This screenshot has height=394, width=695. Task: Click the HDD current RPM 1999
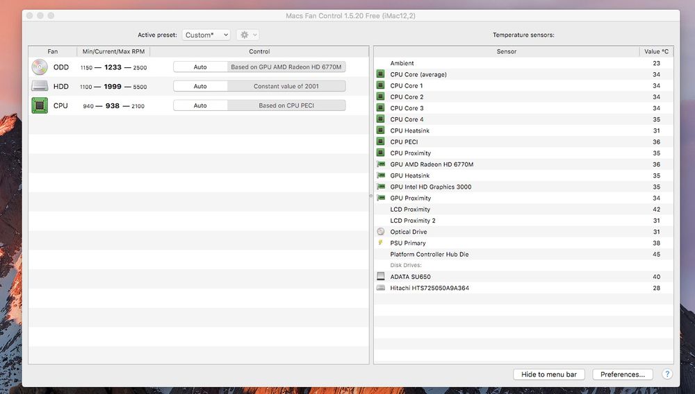coord(113,87)
